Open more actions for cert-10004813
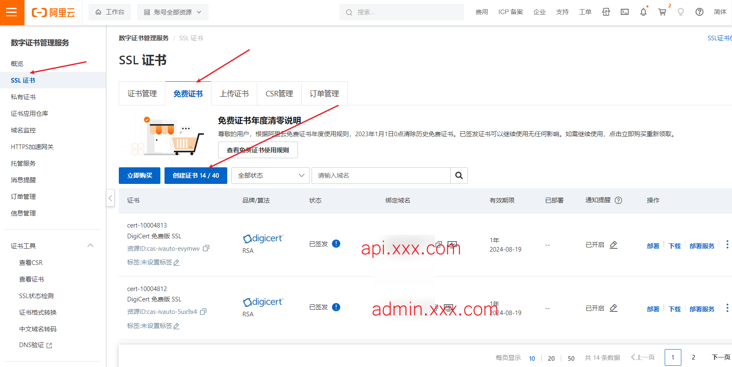The height and width of the screenshot is (367, 732). (x=727, y=245)
